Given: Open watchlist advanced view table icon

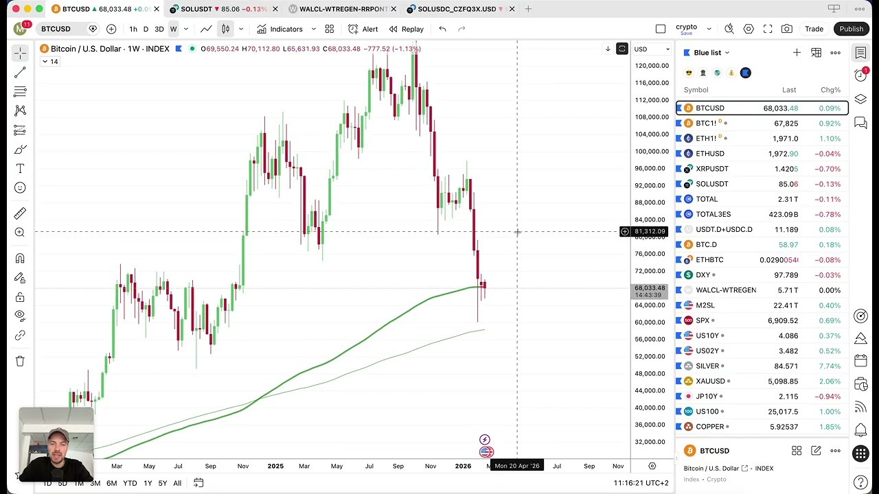Looking at the screenshot, I should pyautogui.click(x=816, y=53).
